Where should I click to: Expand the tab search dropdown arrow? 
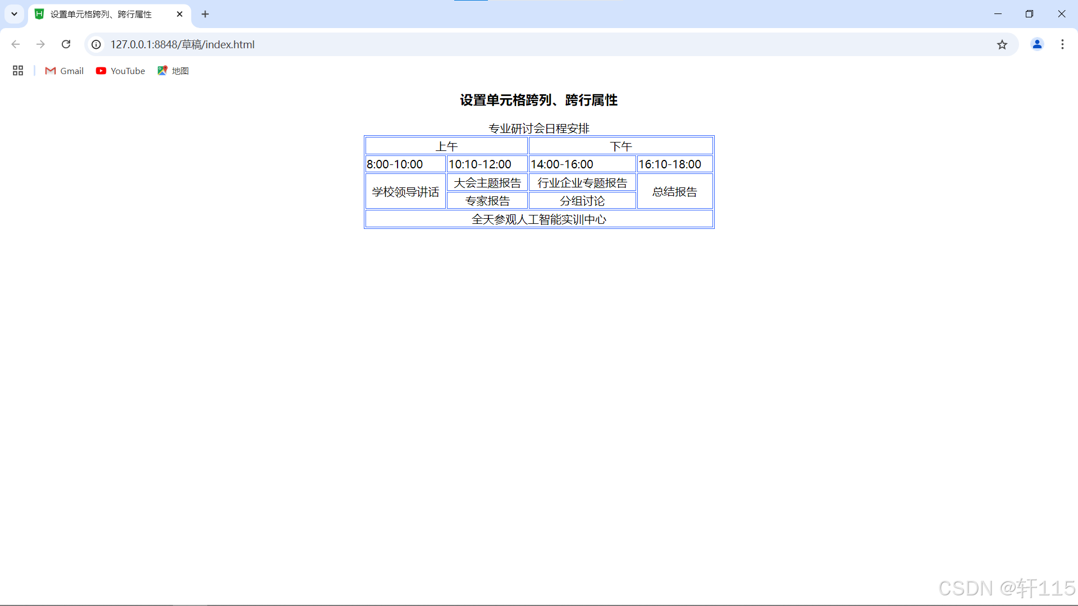(14, 14)
